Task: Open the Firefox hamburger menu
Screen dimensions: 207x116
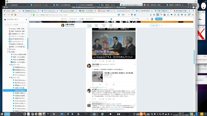Action: click(193, 15)
